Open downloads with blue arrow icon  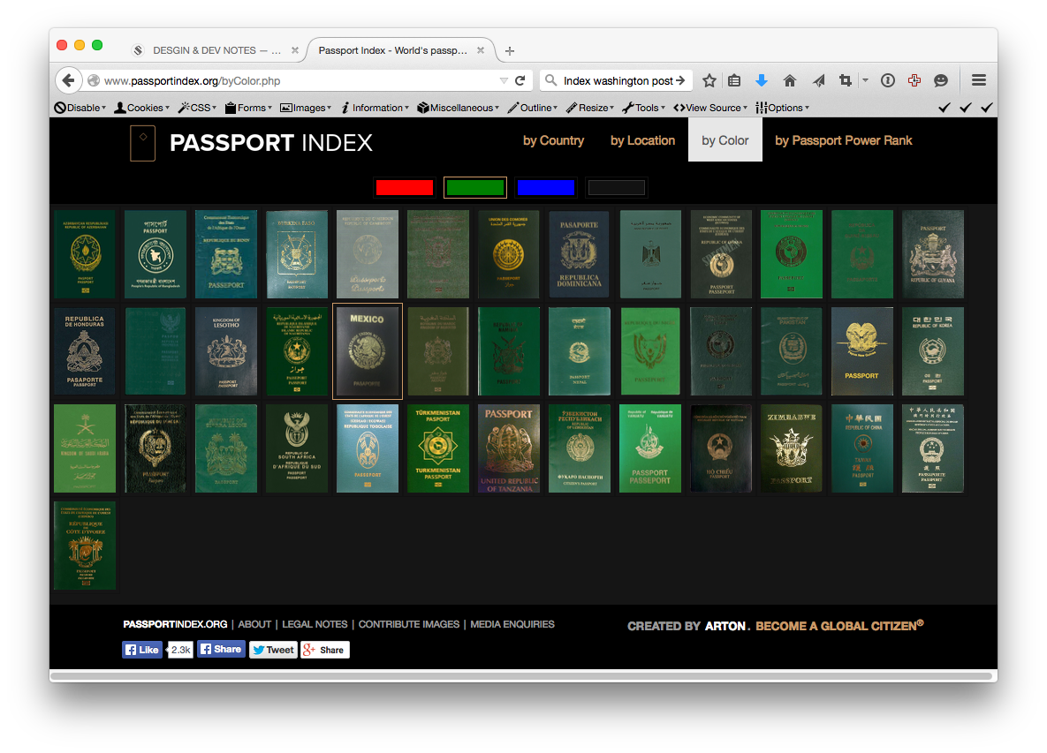tap(762, 80)
